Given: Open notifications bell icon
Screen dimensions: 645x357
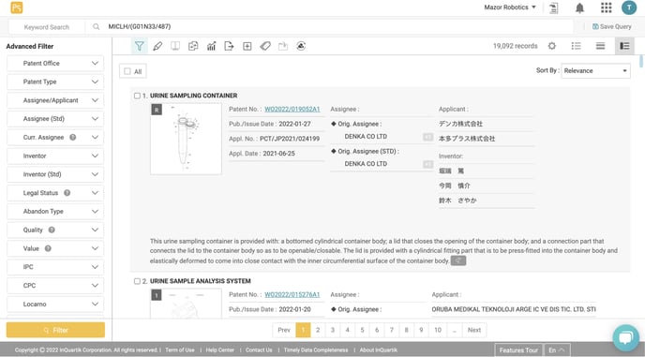Looking at the screenshot, I should pos(579,7).
